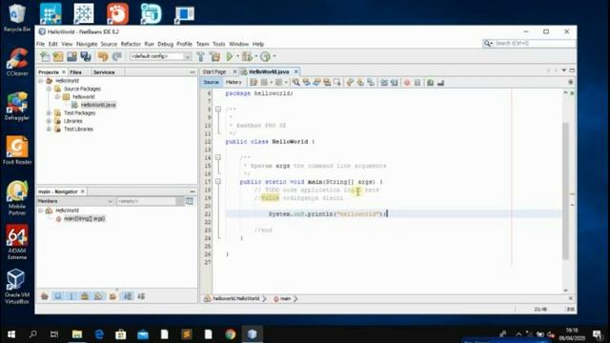Open the File menu
Viewport: 610px width, 343px height.
[40, 44]
